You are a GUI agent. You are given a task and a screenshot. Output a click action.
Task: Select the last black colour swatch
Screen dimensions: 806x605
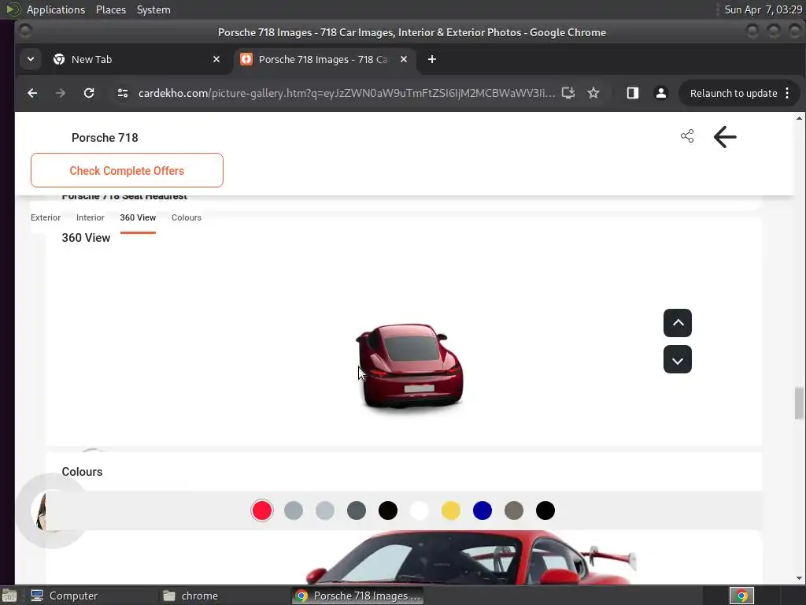[545, 510]
